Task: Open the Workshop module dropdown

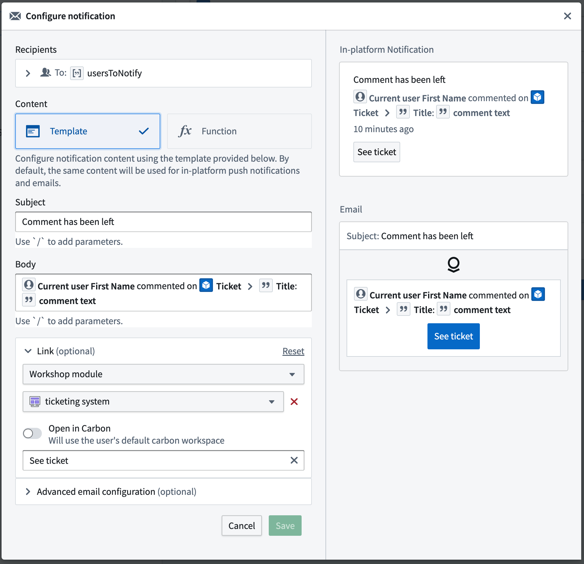Action: [163, 374]
